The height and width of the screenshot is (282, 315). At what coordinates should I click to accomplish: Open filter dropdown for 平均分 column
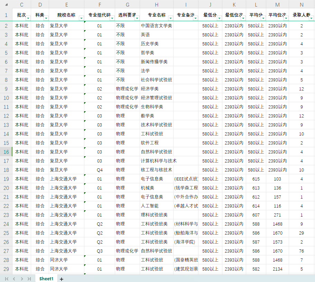(x=263, y=18)
